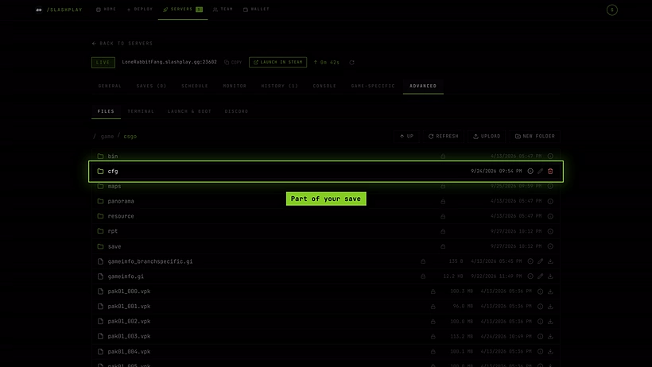Show info for the bin folder
This screenshot has width=652, height=367.
550,156
